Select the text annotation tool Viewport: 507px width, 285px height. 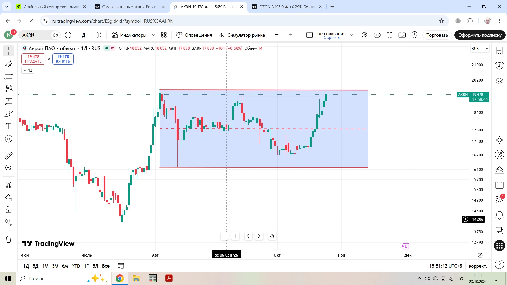point(8,126)
